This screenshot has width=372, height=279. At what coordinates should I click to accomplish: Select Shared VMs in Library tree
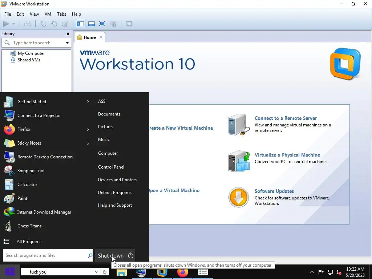point(29,60)
